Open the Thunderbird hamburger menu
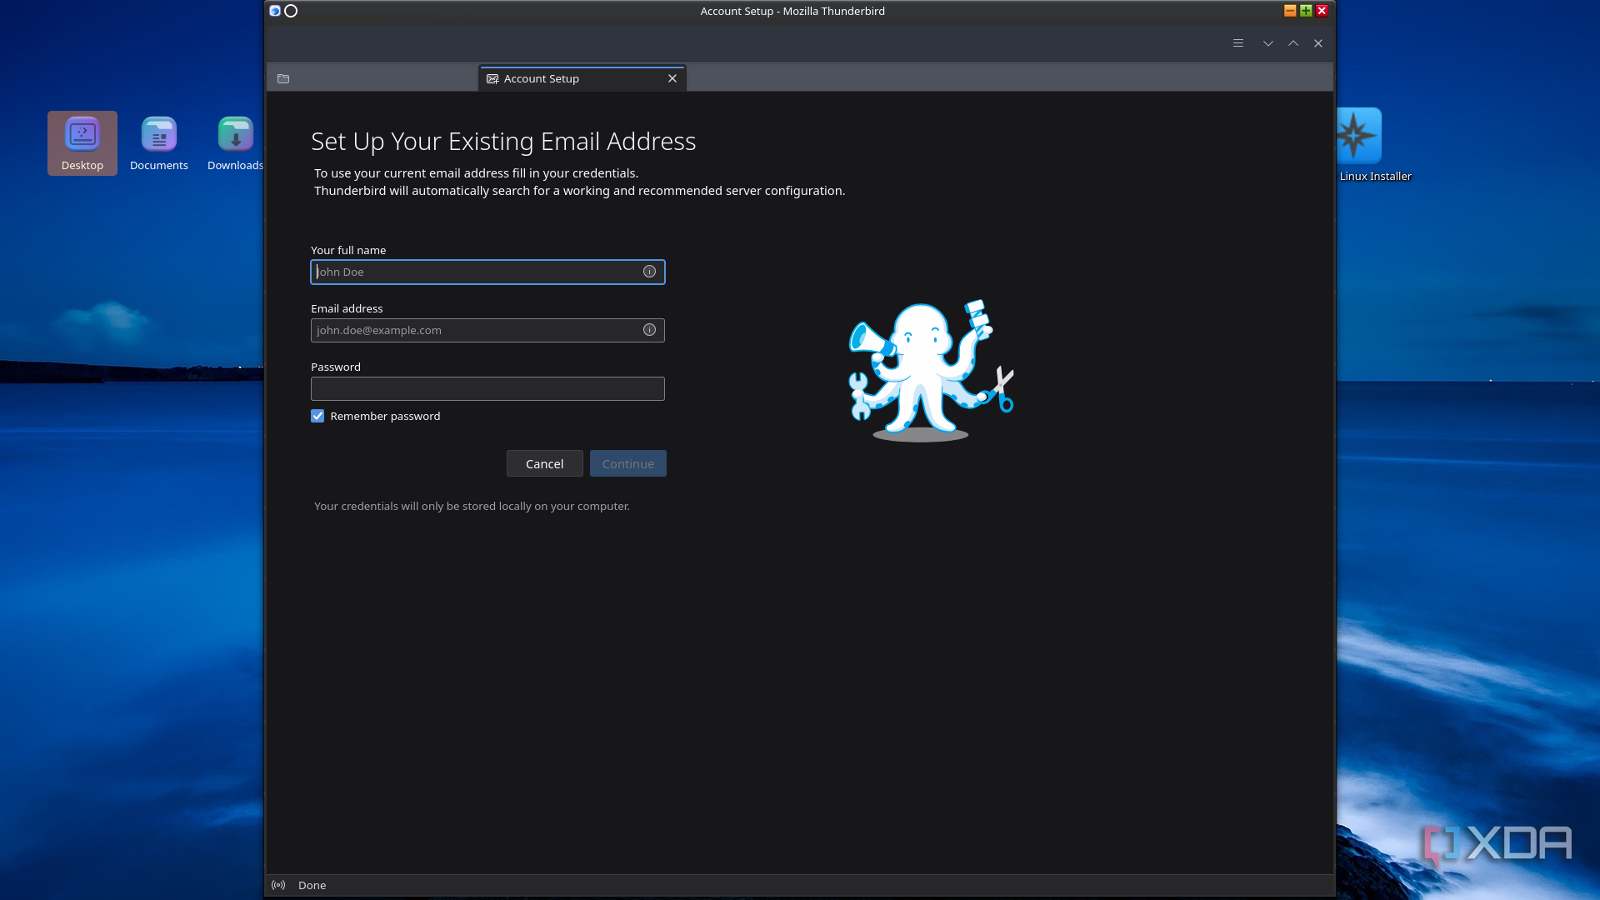1600x900 pixels. pyautogui.click(x=1238, y=43)
